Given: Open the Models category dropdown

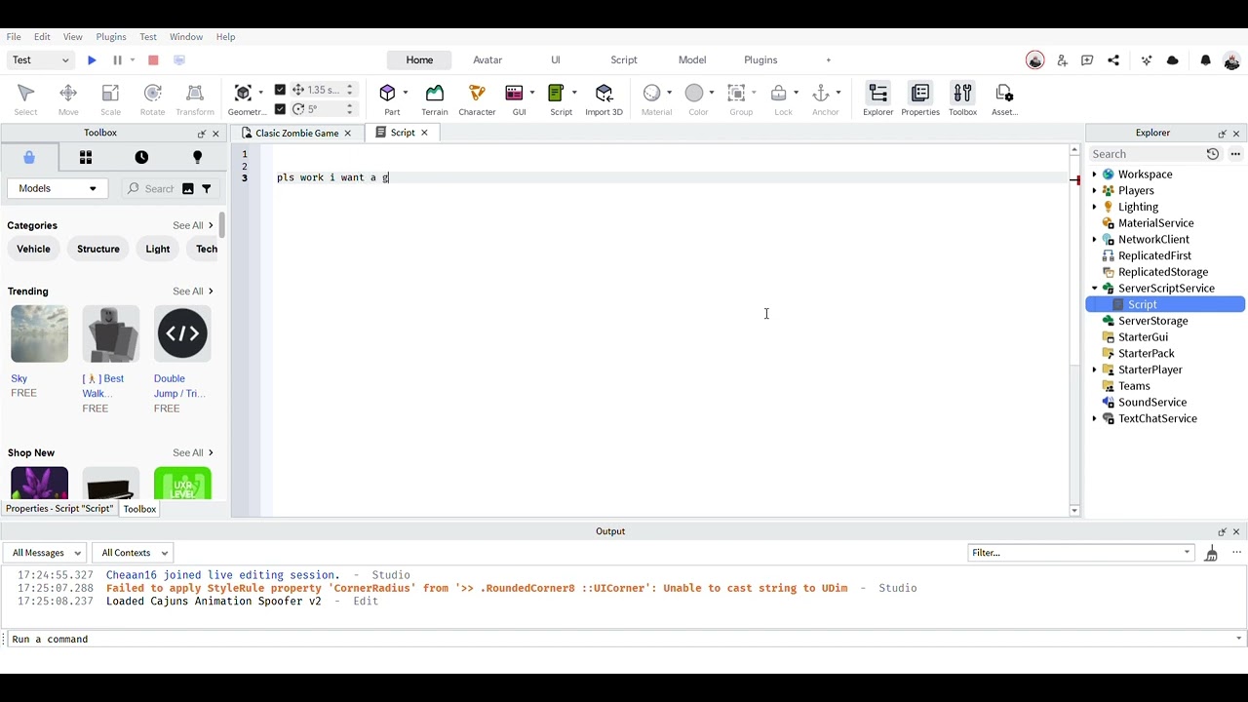Looking at the screenshot, I should 58,188.
